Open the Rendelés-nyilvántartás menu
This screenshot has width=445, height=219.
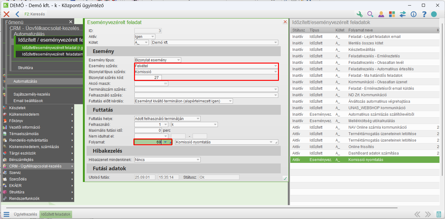tap(38, 140)
